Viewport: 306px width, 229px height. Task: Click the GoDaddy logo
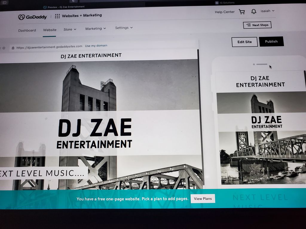tap(32, 17)
